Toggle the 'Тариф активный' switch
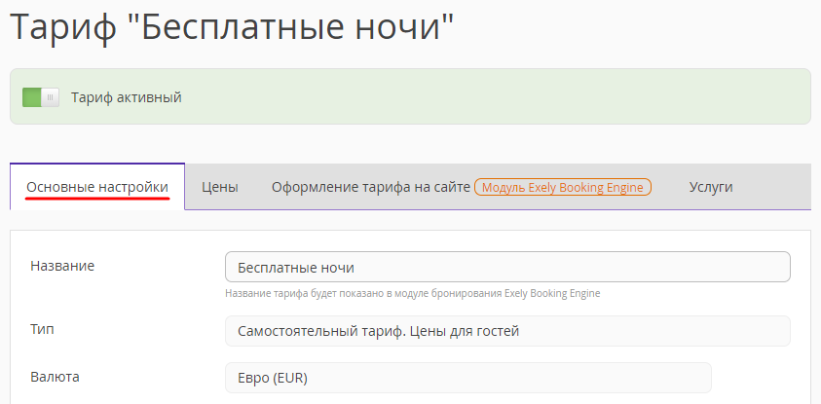 point(41,97)
